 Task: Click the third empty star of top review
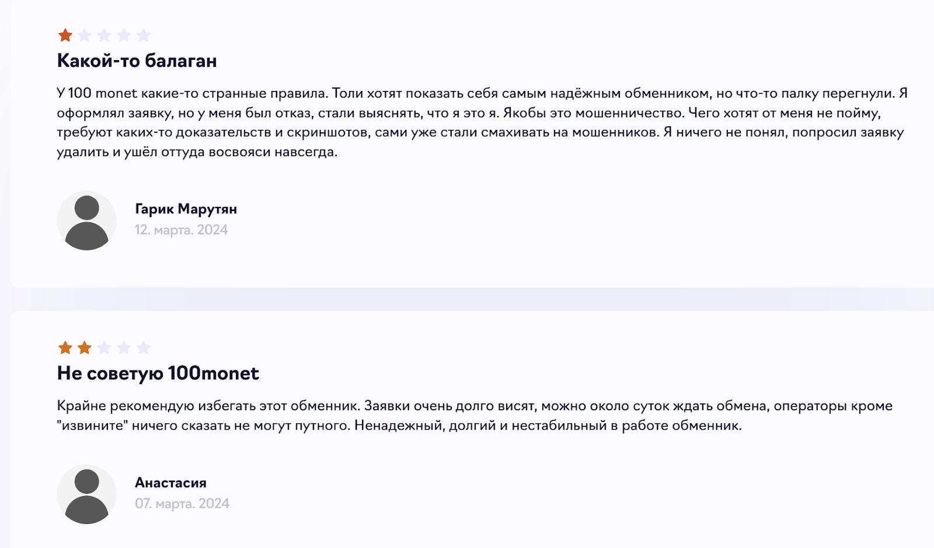pyautogui.click(x=104, y=36)
